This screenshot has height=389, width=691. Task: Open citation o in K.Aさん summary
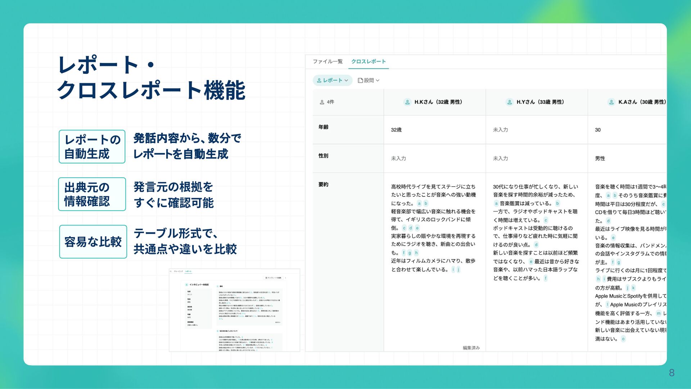click(623, 339)
